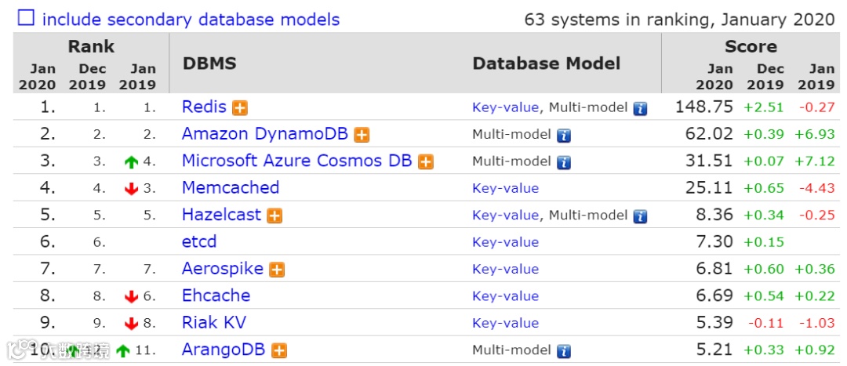Viewport: 847px width, 366px height.
Task: Click info icon in Amazon DynamoDB row
Action: pos(563,135)
